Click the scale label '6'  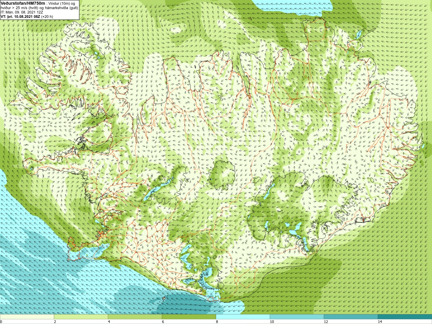(x=163, y=322)
